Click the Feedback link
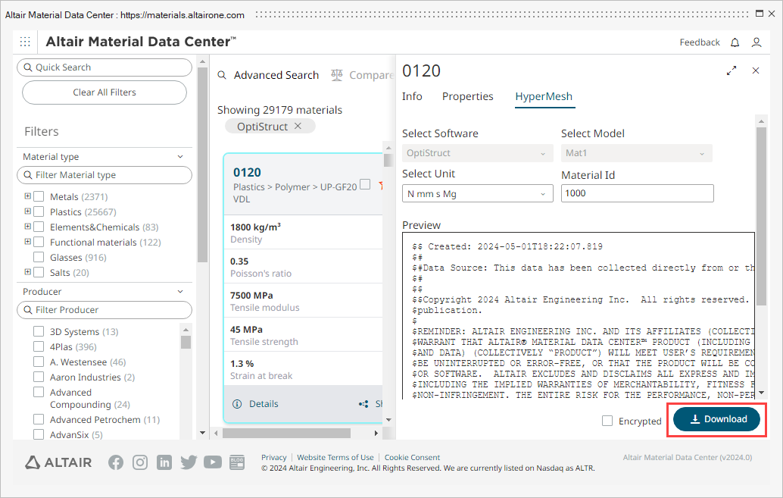Viewport: 783px width, 498px height. click(700, 42)
